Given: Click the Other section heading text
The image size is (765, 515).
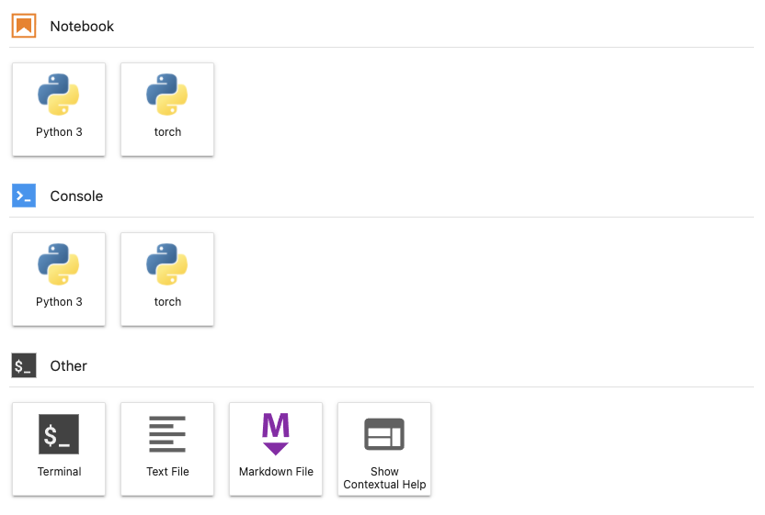Looking at the screenshot, I should [x=69, y=366].
